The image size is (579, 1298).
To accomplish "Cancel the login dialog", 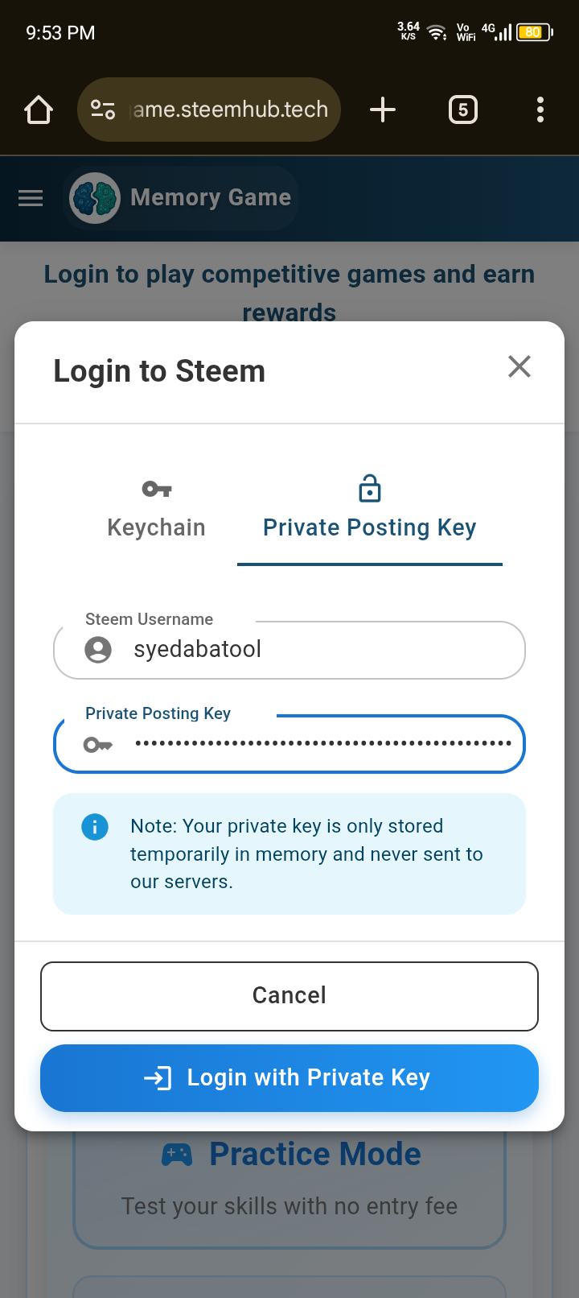I will [x=289, y=996].
